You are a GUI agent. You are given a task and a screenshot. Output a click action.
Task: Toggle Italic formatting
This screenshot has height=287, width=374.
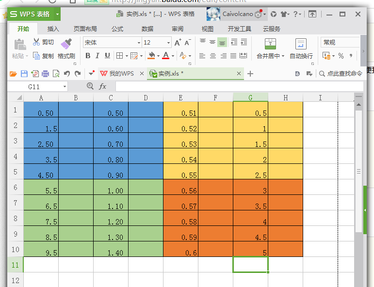98,56
